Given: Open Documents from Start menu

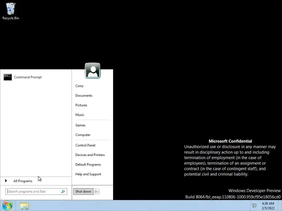Looking at the screenshot, I should (84, 96).
